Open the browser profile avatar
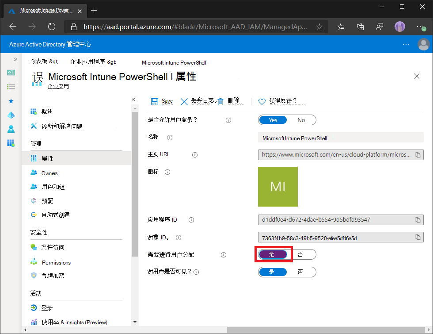Viewport: 433px width, 334px height. point(399,27)
